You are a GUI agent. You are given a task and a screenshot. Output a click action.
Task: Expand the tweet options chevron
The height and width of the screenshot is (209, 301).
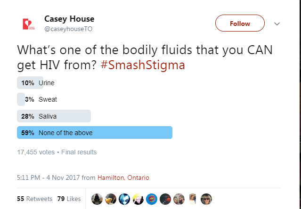pos(277,24)
